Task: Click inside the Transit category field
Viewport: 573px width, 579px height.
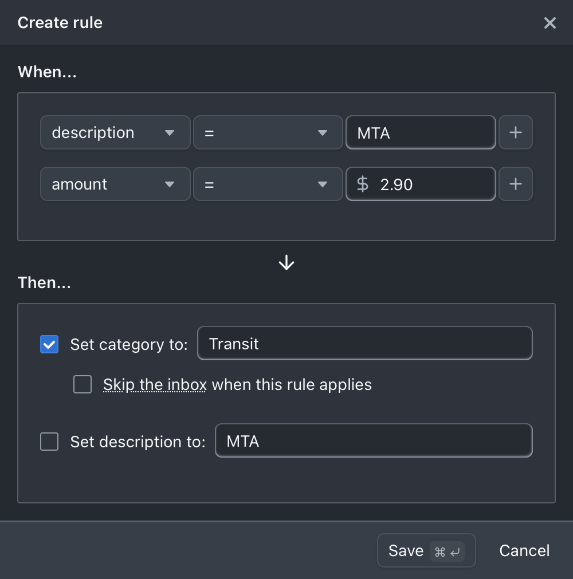Action: click(x=364, y=344)
